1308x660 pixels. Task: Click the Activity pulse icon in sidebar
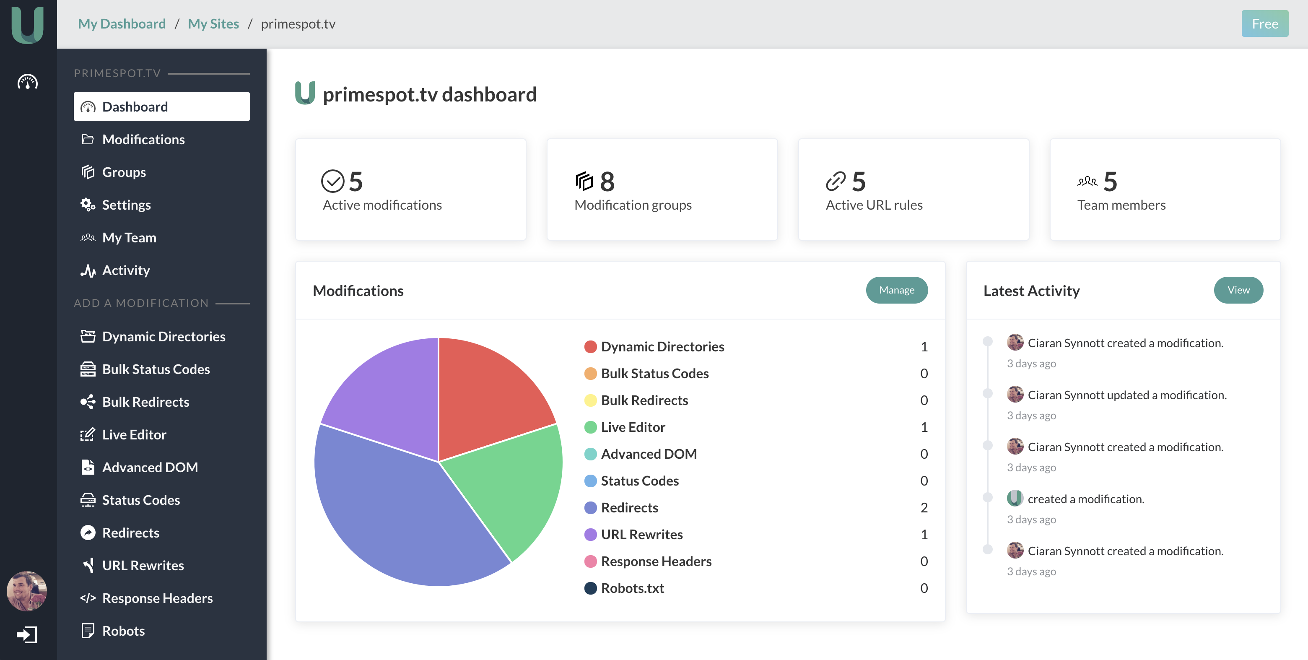[88, 270]
